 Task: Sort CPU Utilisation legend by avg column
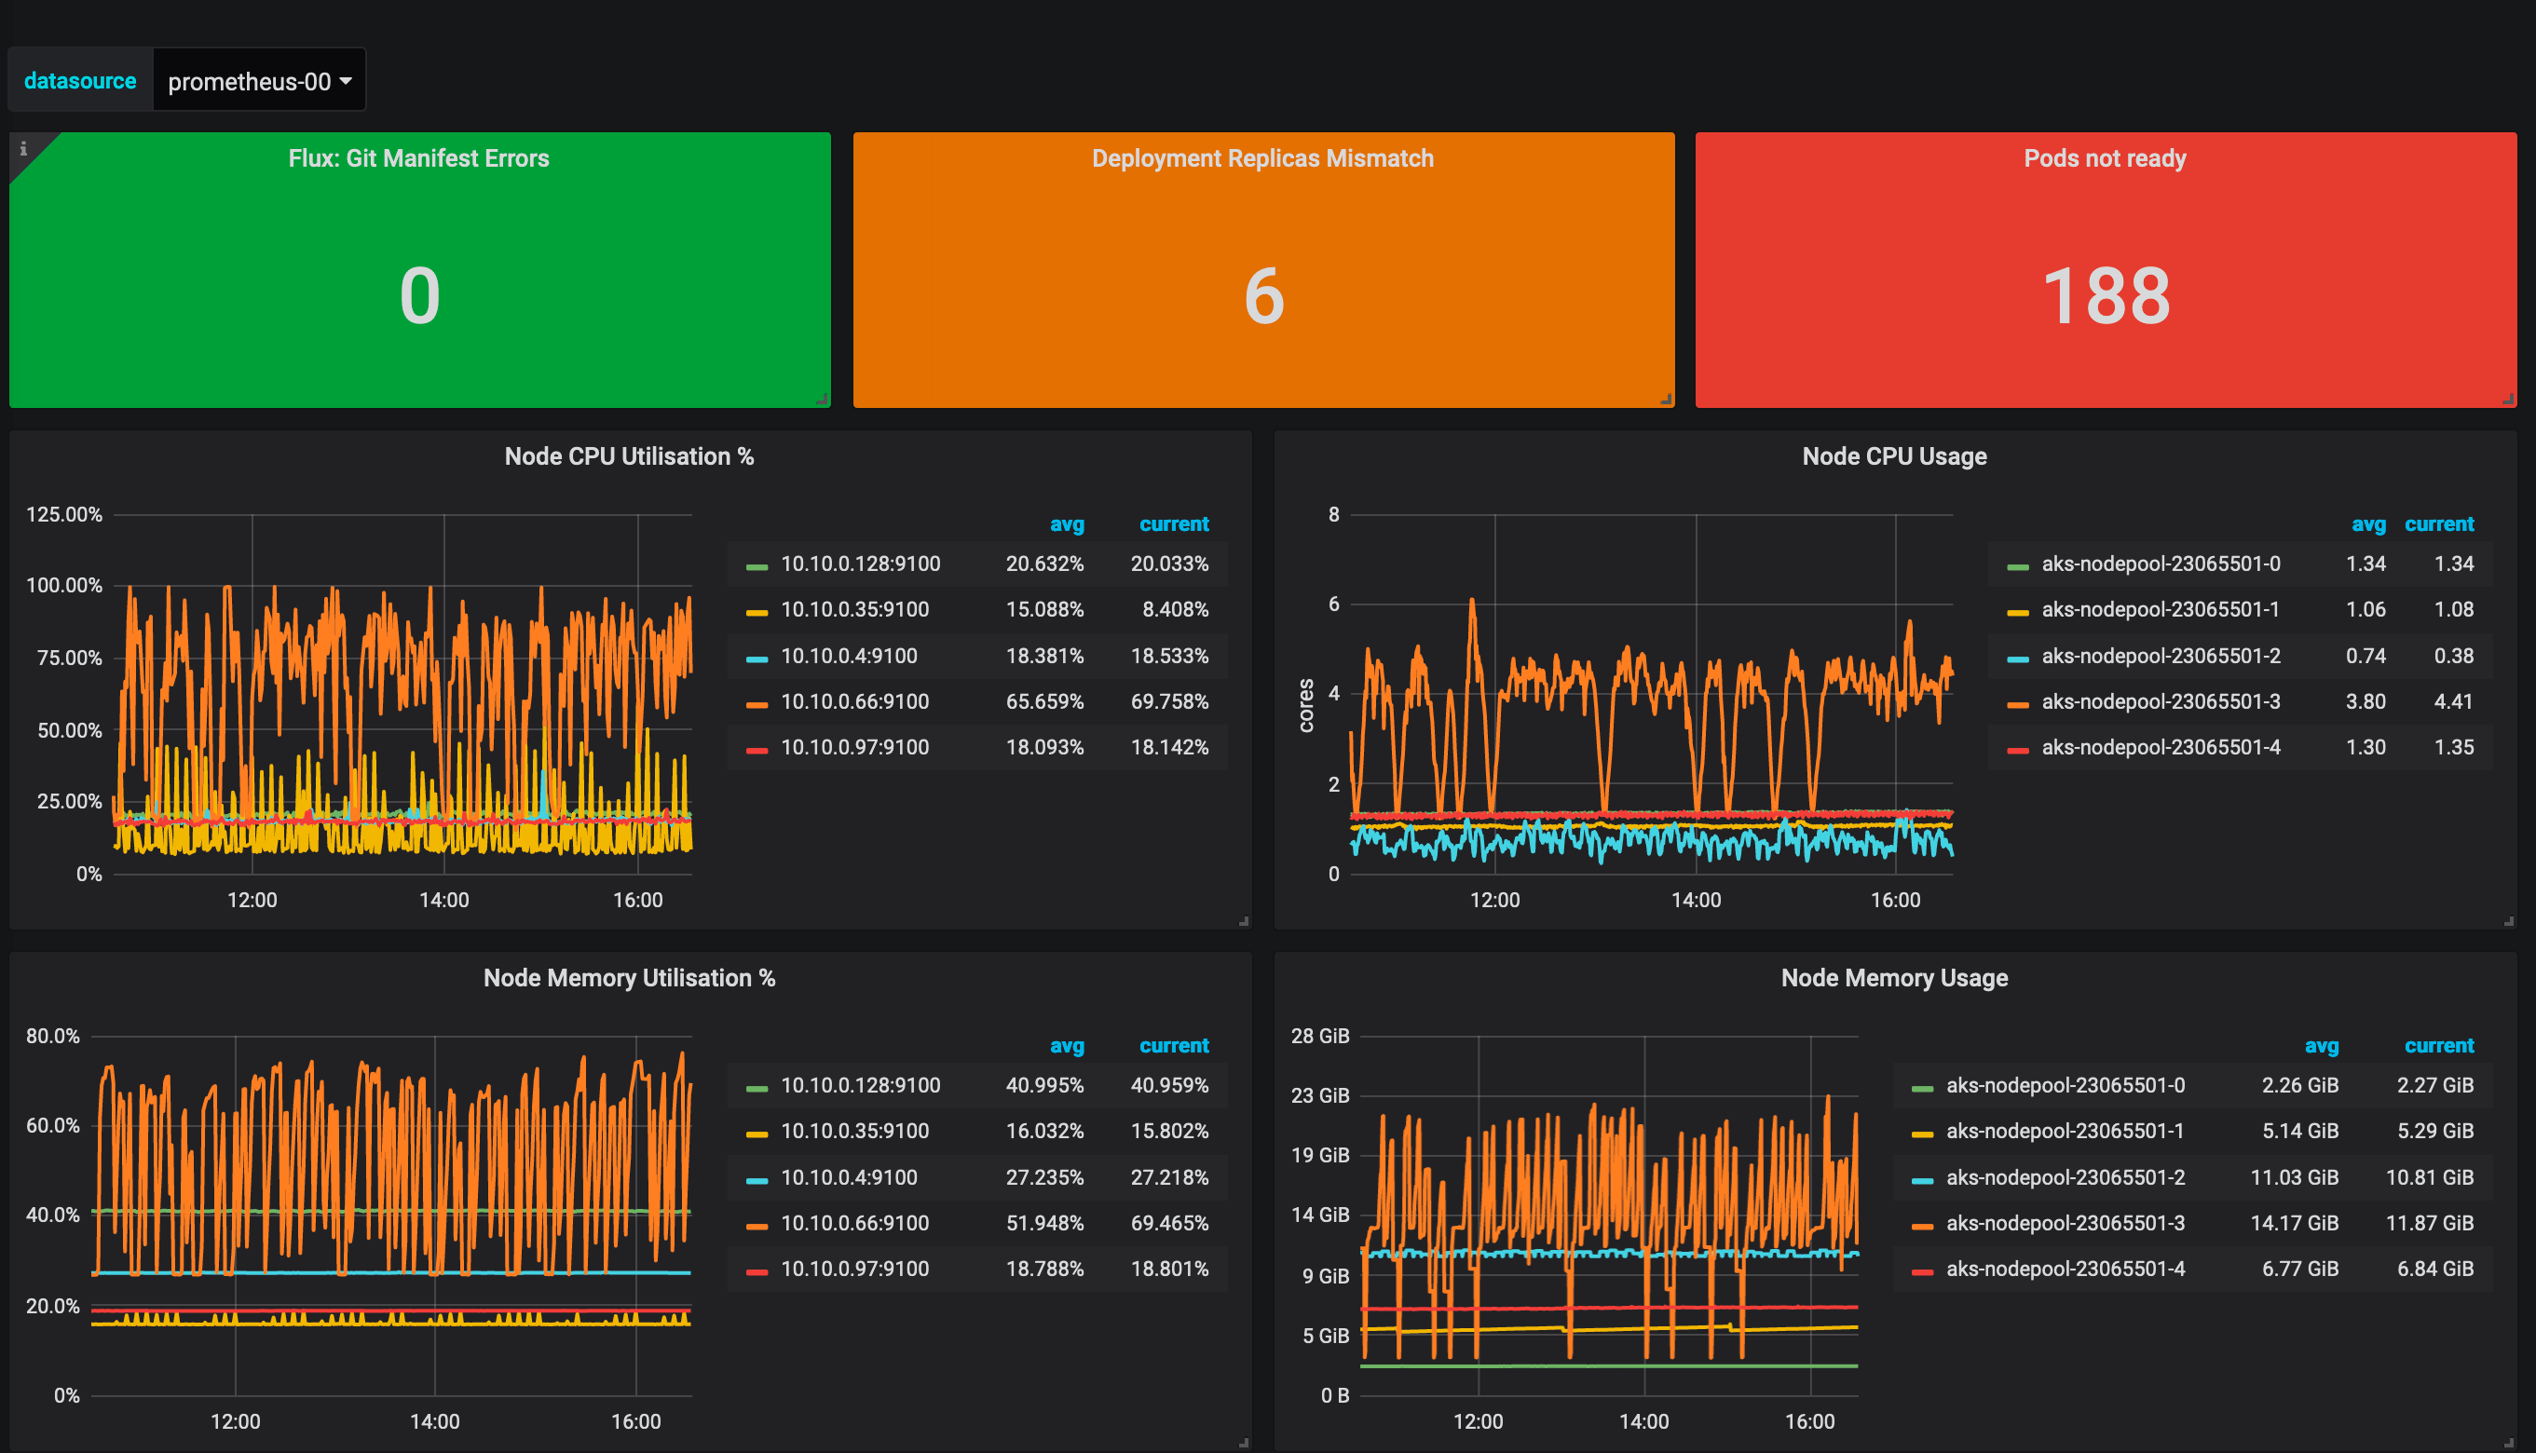[1066, 523]
